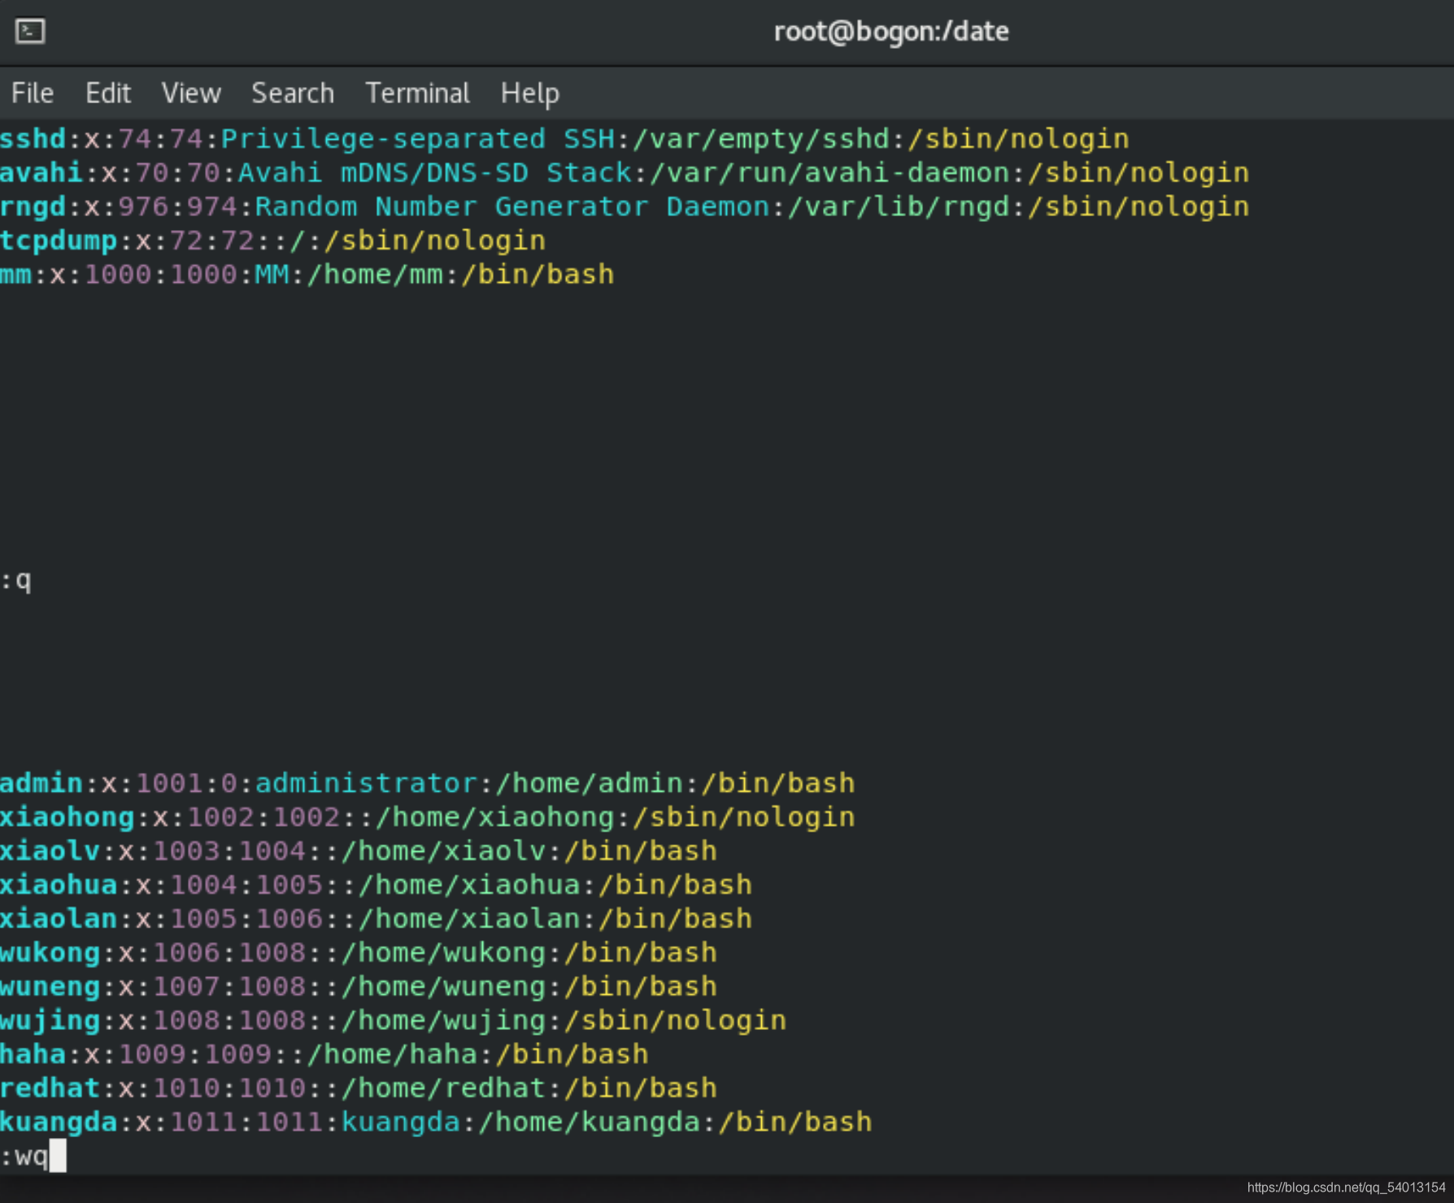Click the xiaolv user entry line
Image resolution: width=1454 pixels, height=1203 pixels.
point(359,851)
